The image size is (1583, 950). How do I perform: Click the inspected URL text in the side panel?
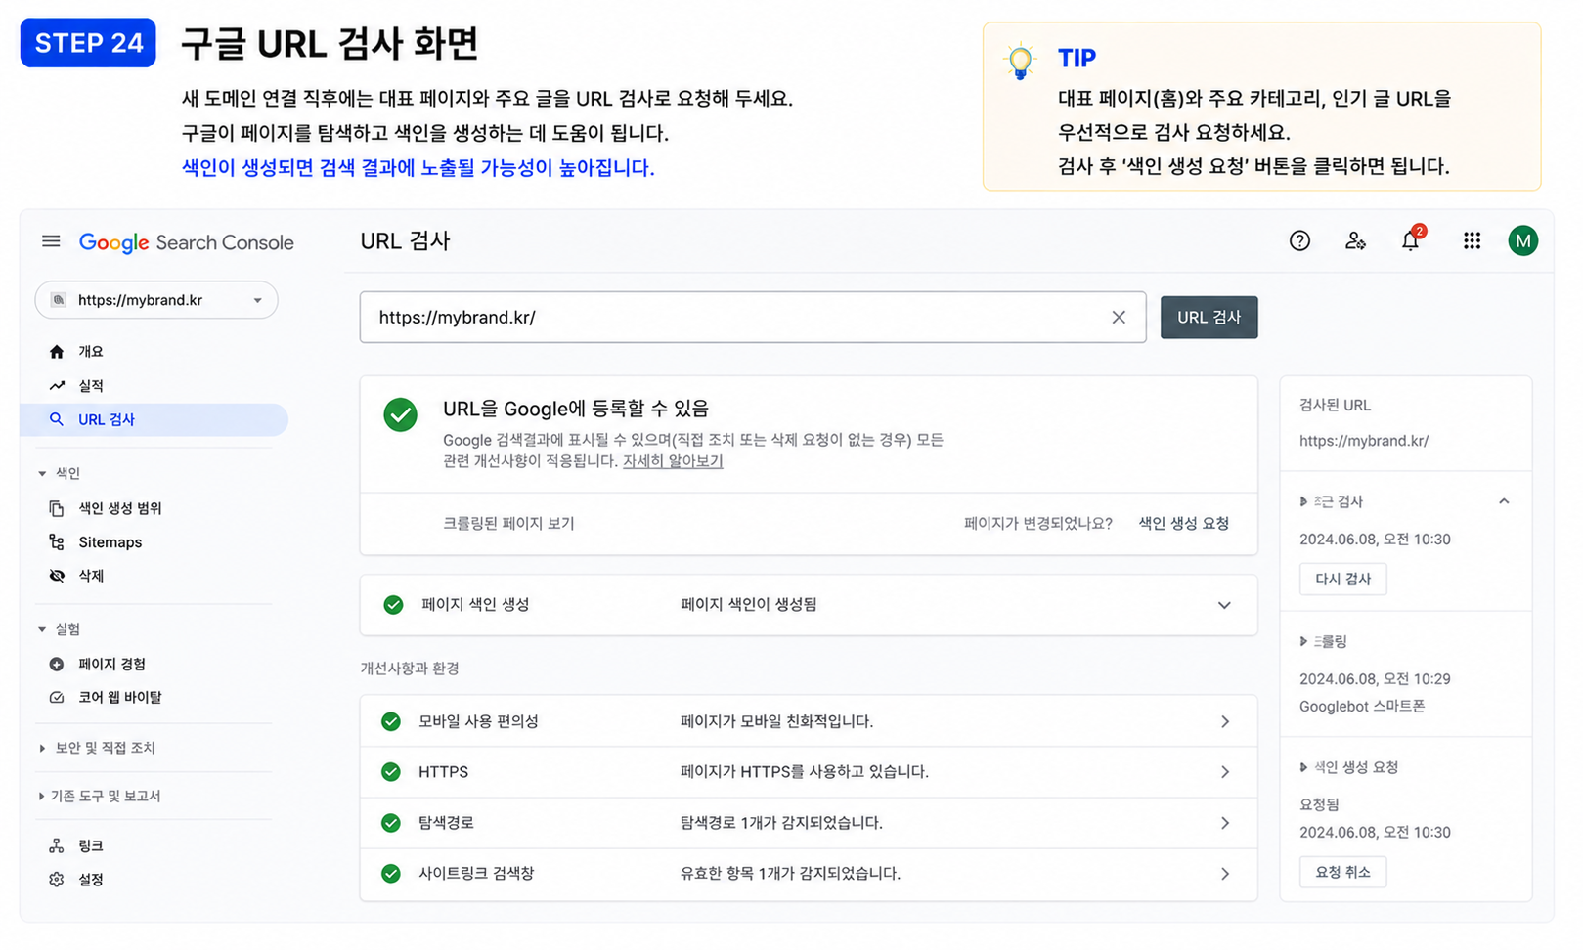(x=1364, y=441)
